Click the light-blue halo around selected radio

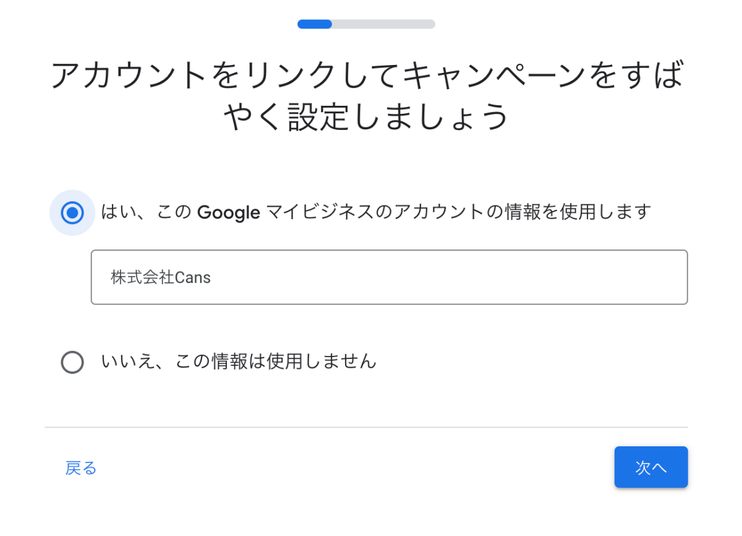click(x=58, y=199)
